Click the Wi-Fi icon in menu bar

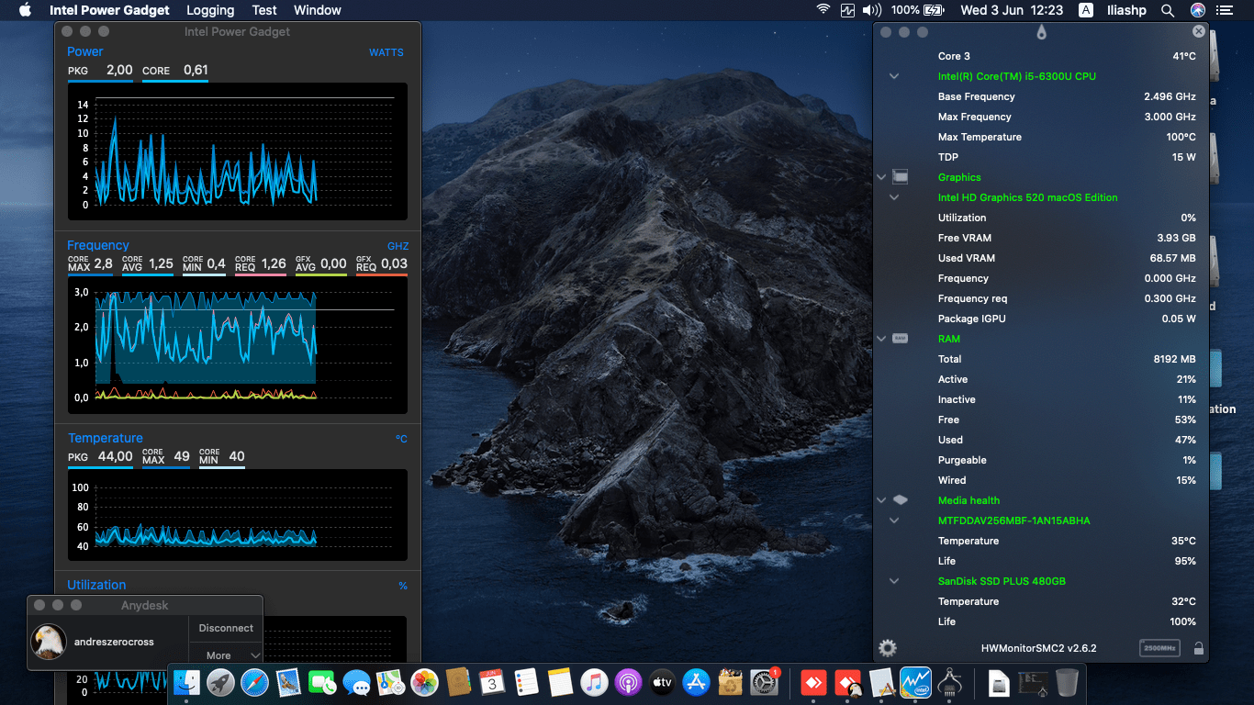click(823, 10)
